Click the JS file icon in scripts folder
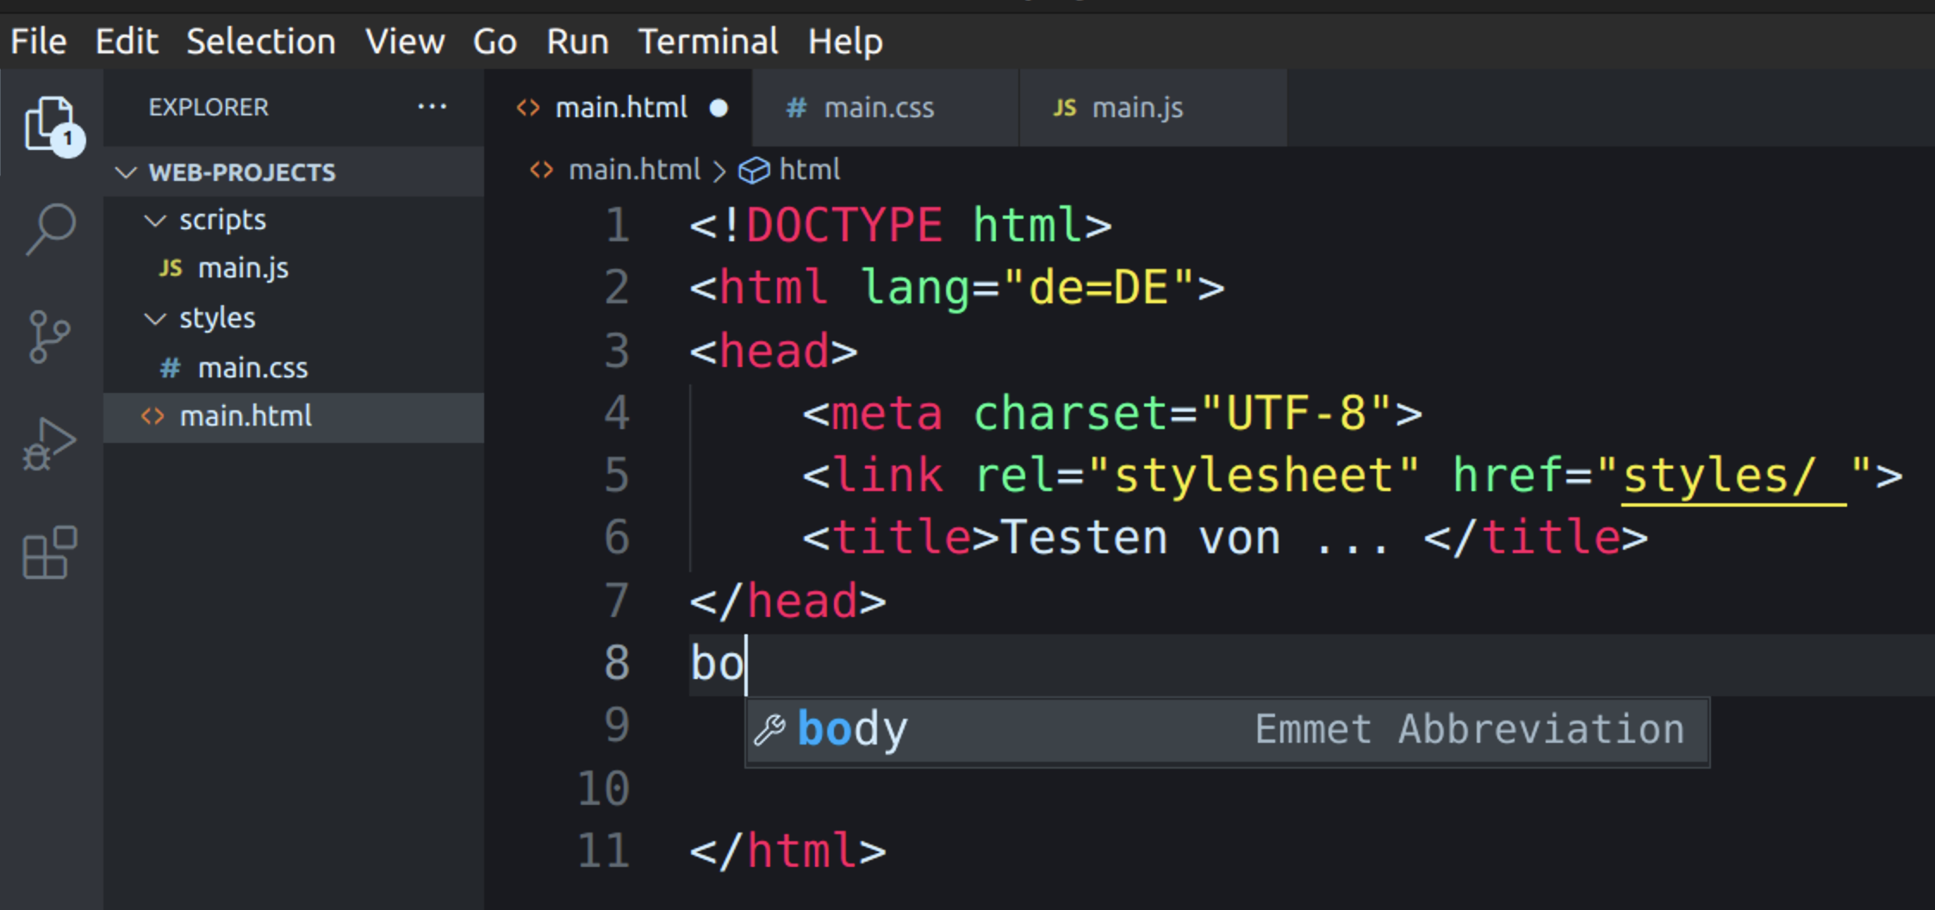 point(171,268)
